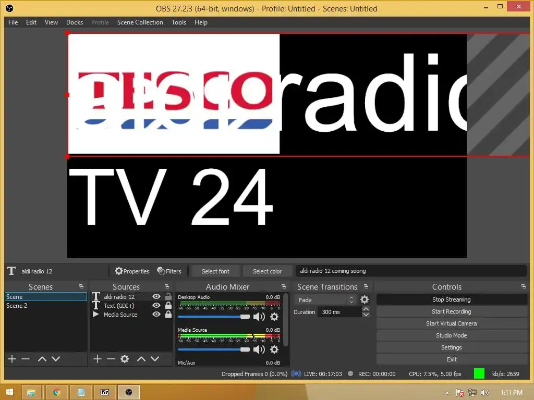The height and width of the screenshot is (400, 534).
Task: Open the Scene Collection menu
Action: tap(140, 22)
